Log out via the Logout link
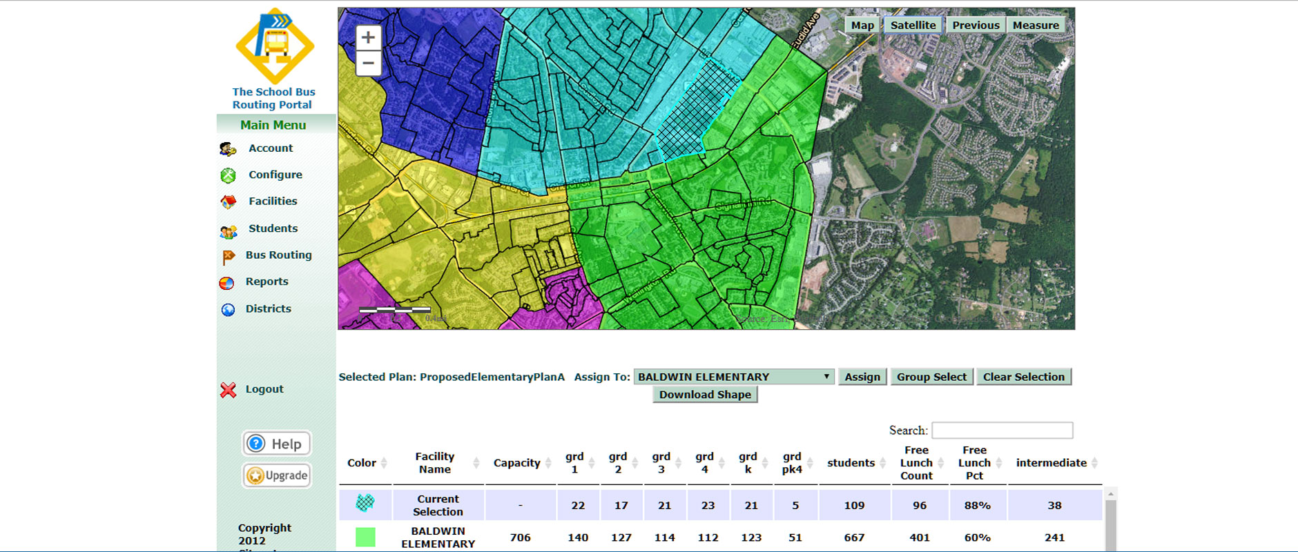 click(264, 389)
